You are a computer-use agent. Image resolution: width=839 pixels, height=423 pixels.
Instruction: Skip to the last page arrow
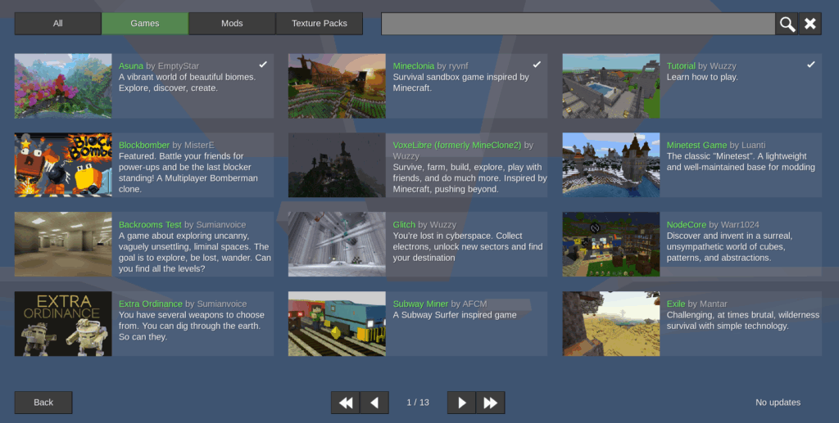point(491,403)
